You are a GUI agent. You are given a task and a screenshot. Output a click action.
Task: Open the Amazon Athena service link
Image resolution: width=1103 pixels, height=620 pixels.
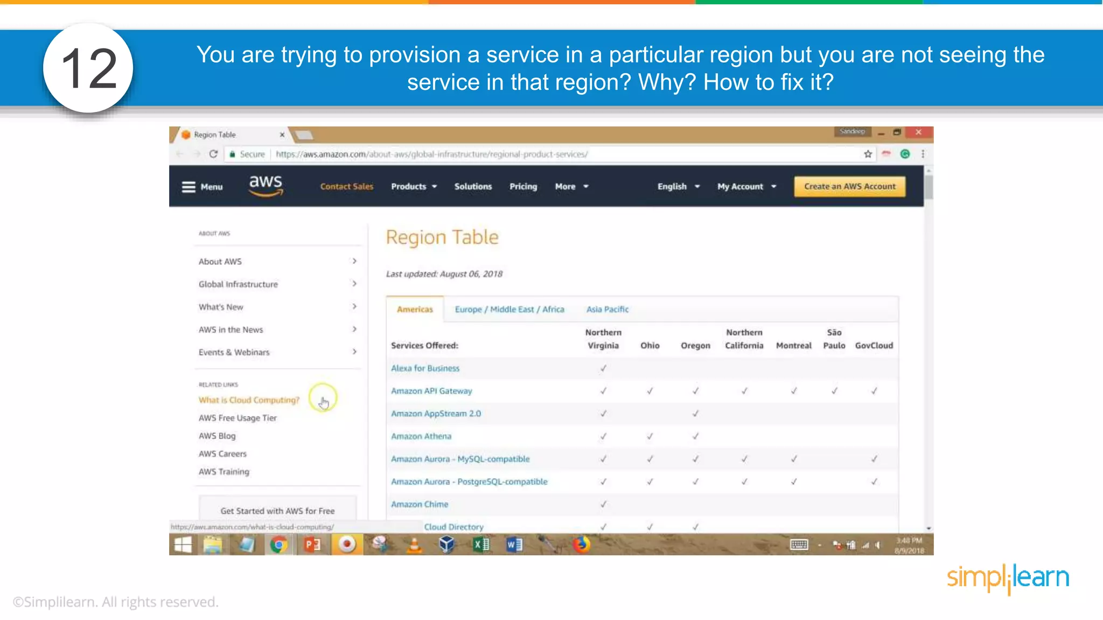[421, 436]
